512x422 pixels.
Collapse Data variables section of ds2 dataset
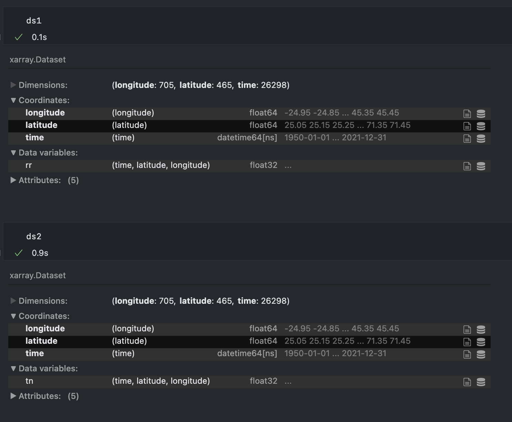pos(44,368)
